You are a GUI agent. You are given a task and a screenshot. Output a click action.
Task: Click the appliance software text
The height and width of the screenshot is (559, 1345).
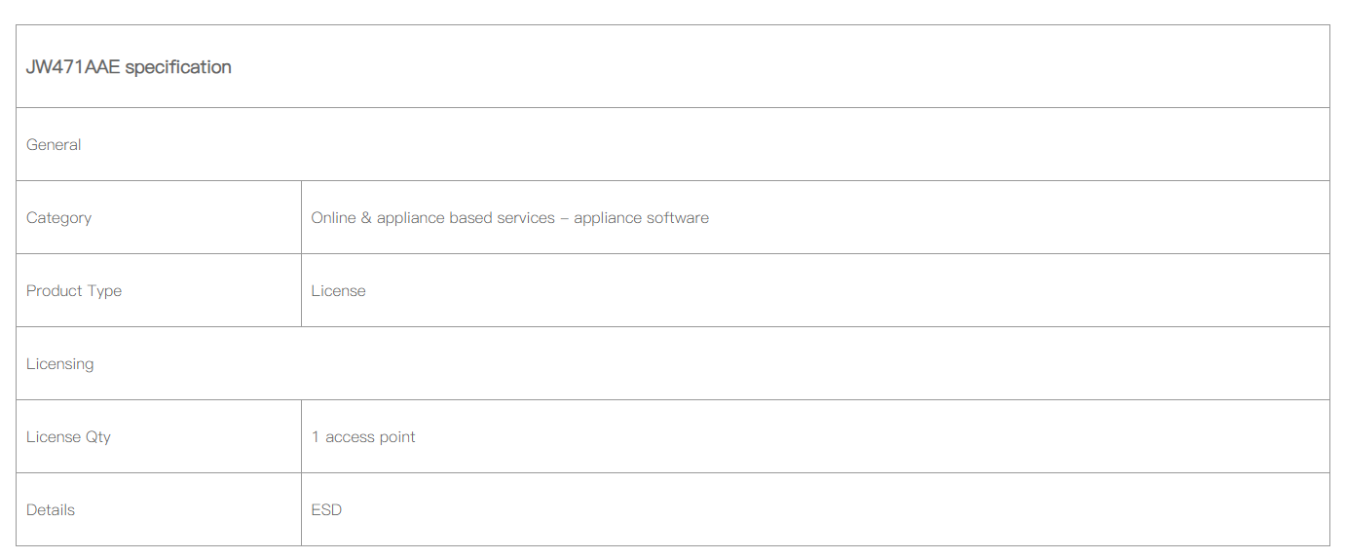641,218
